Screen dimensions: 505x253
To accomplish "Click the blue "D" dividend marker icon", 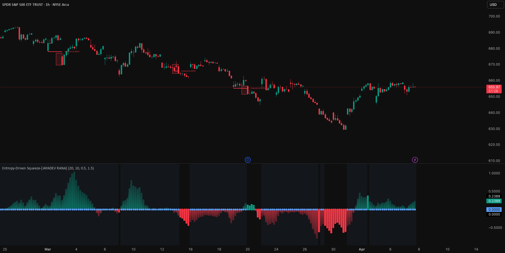I will [x=247, y=160].
